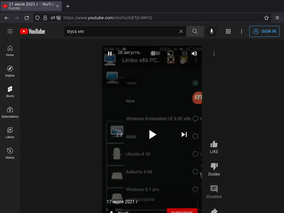Open Subscriptions in the sidebar

pos(10,113)
